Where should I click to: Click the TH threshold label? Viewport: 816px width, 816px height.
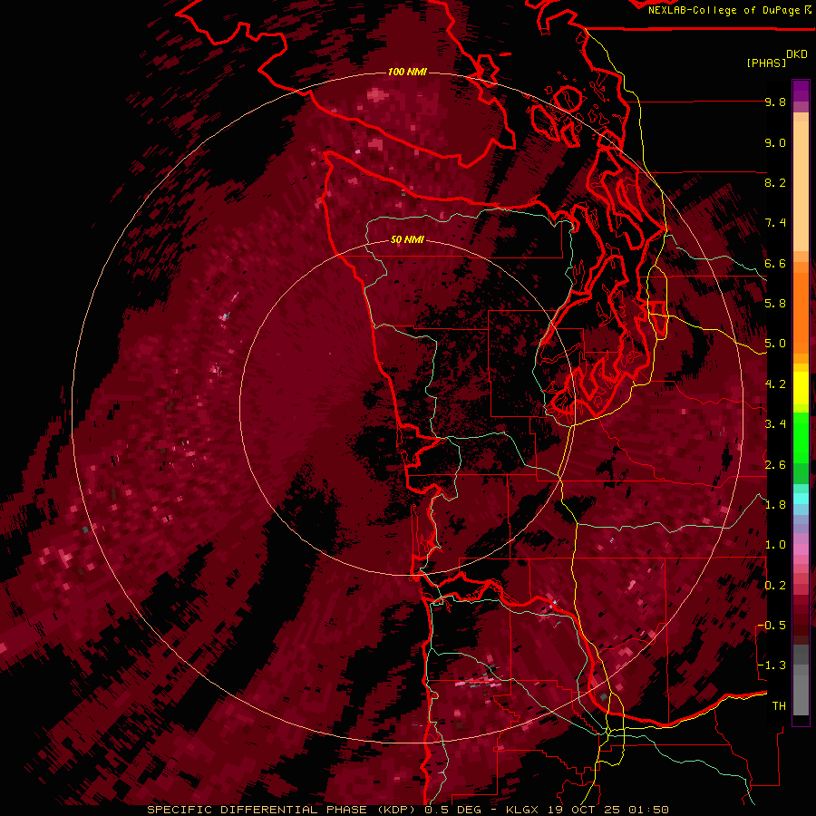(779, 706)
